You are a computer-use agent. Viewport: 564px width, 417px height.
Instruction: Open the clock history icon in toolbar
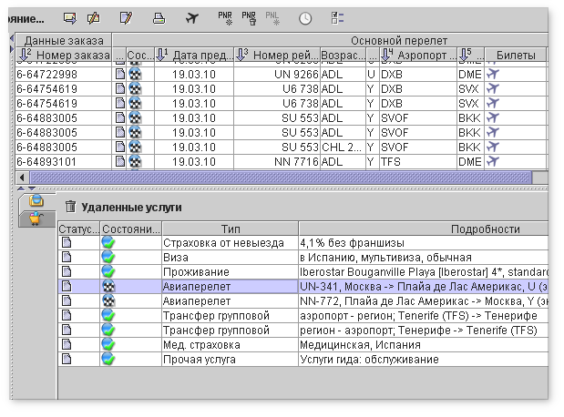305,18
